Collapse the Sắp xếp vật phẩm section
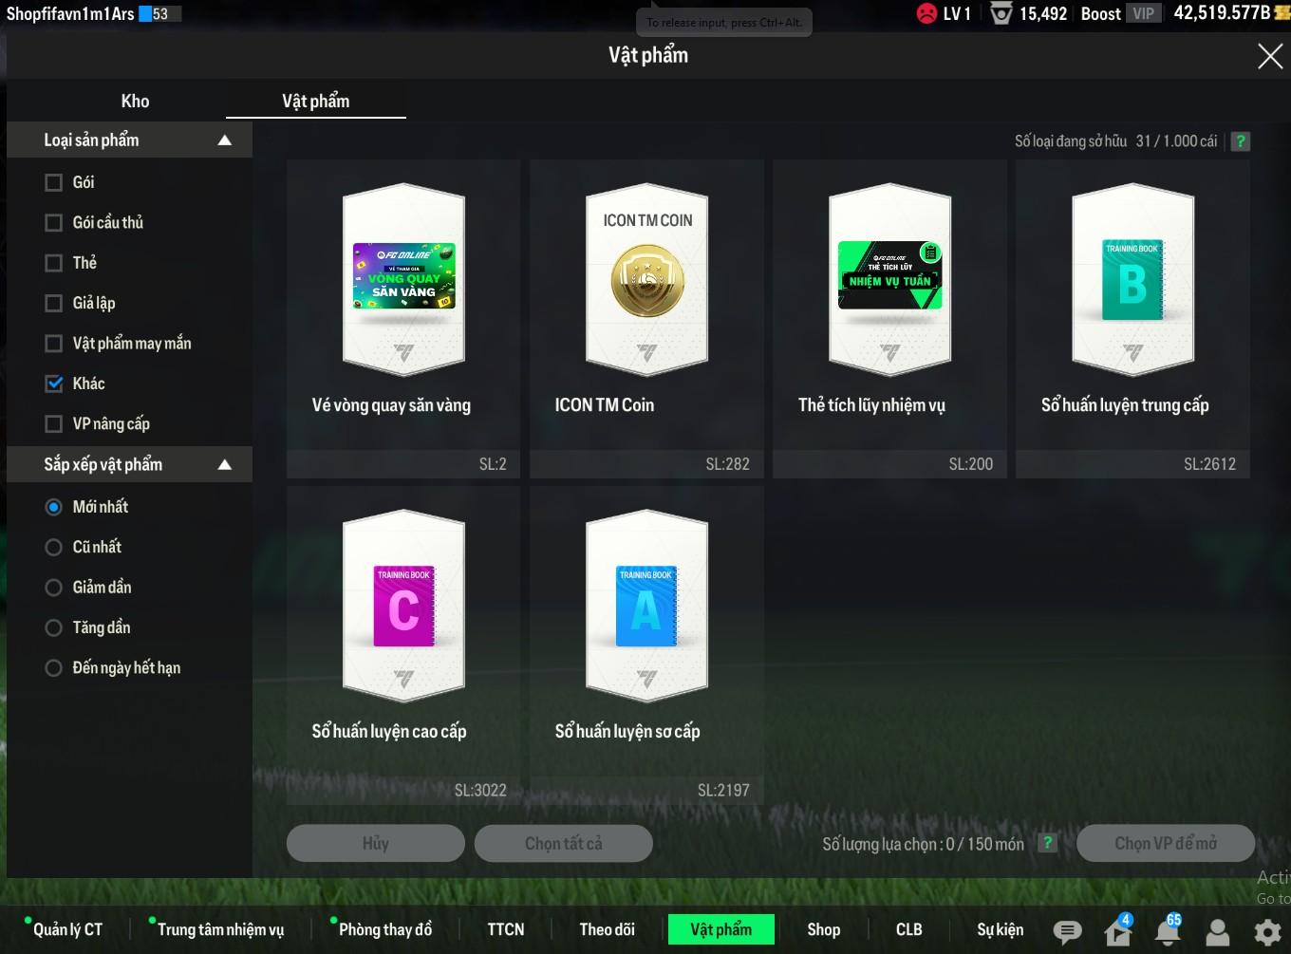The width and height of the screenshot is (1291, 954). coord(225,465)
